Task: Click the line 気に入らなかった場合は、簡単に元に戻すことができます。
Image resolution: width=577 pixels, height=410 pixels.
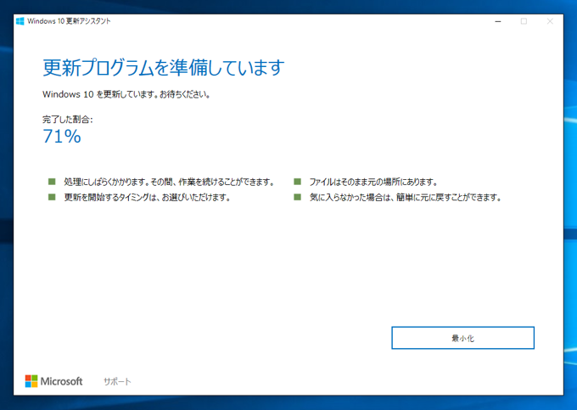Action: [406, 197]
